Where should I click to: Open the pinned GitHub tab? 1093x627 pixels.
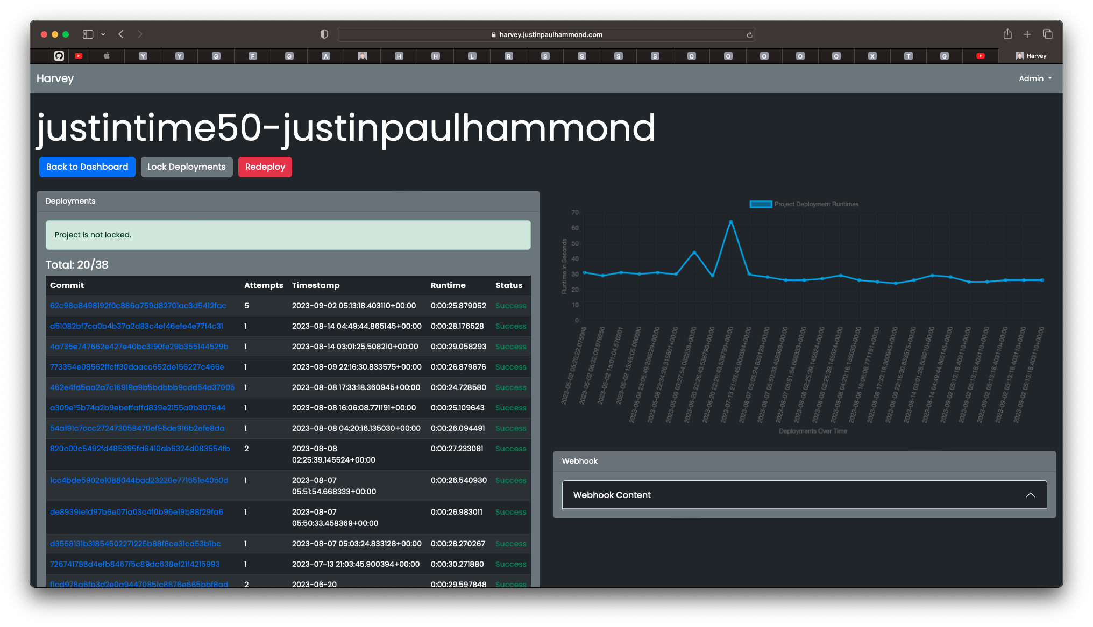(x=59, y=56)
